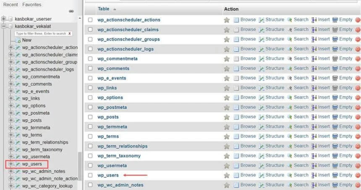Image resolution: width=361 pixels, height=190 pixels.
Task: Expand wp_e_events in the sidebar tree
Action: pos(10,91)
